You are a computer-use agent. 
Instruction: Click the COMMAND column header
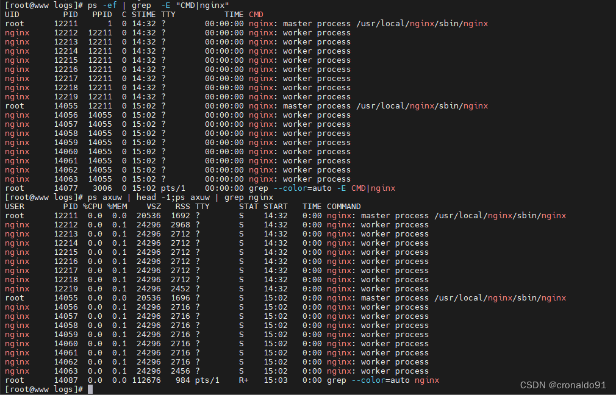pyautogui.click(x=343, y=207)
